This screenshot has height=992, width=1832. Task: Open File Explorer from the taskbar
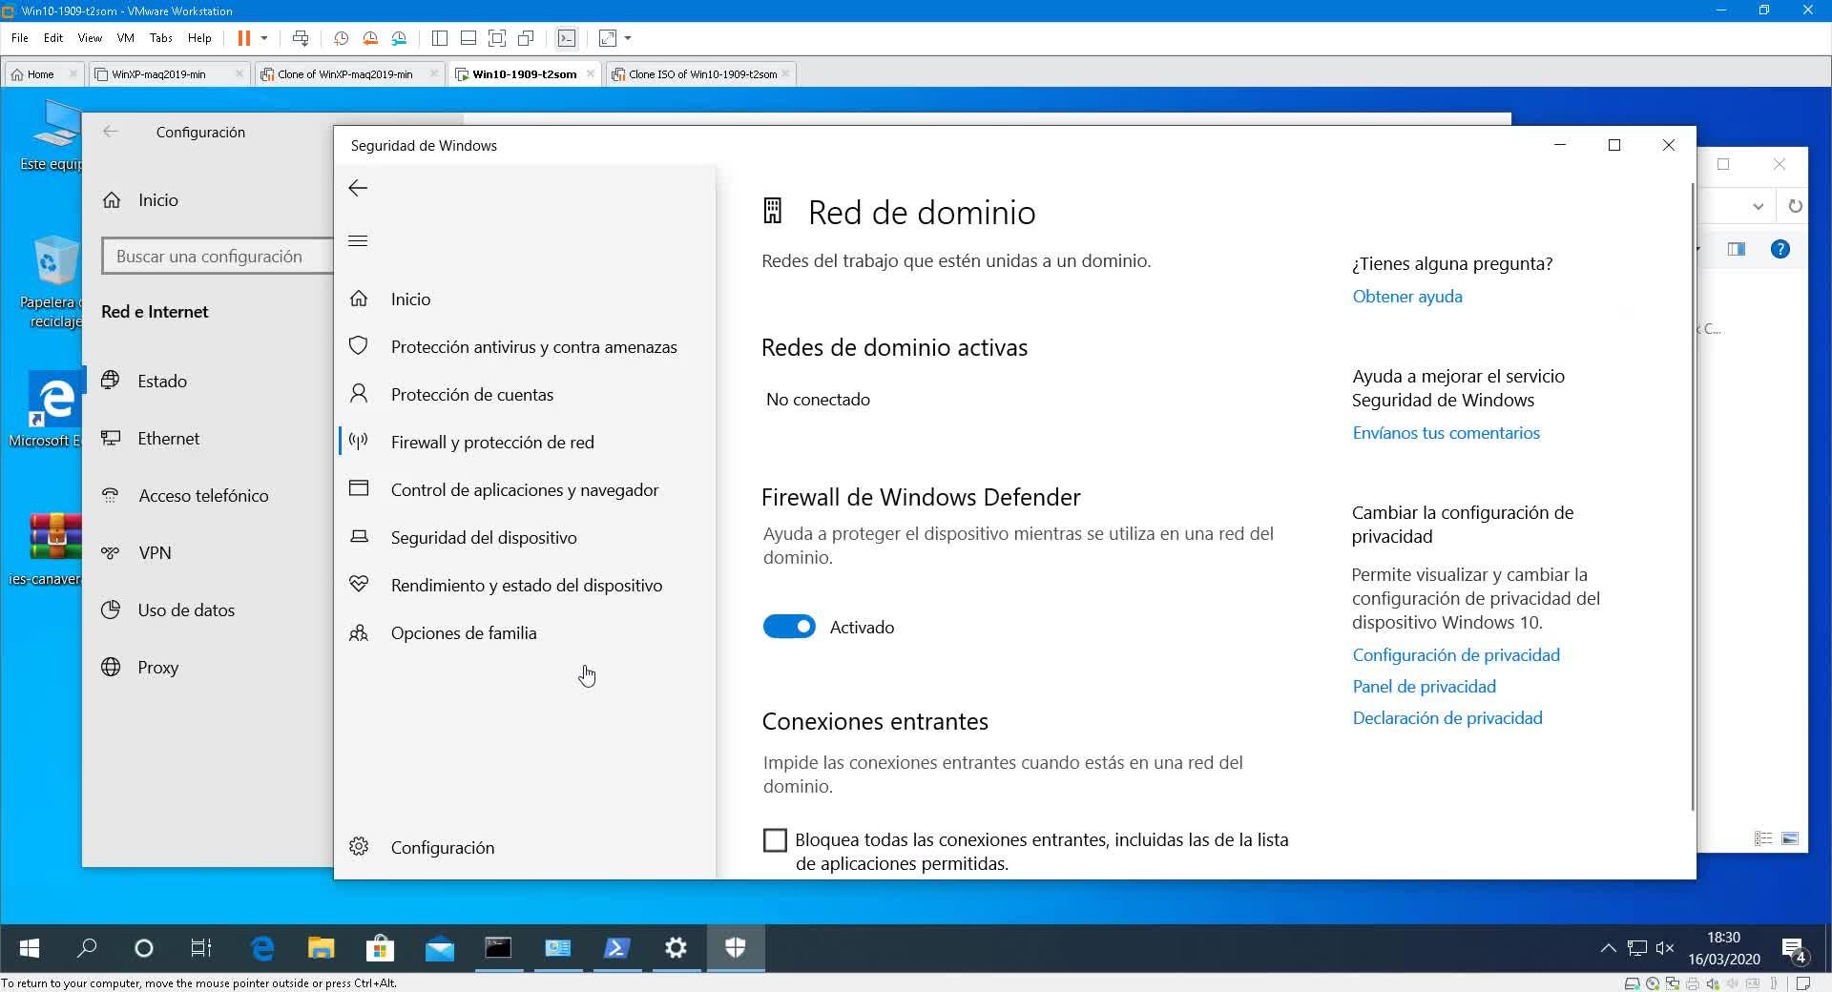point(321,947)
